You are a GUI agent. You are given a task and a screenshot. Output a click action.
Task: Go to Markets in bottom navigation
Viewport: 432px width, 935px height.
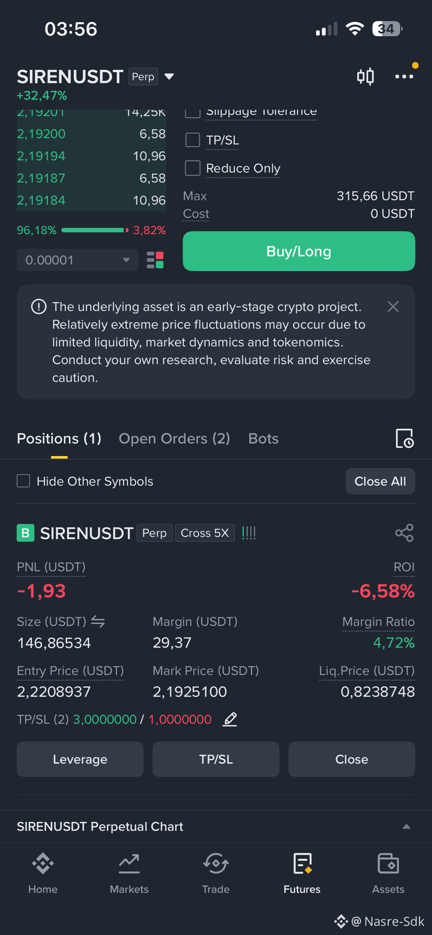pyautogui.click(x=129, y=874)
